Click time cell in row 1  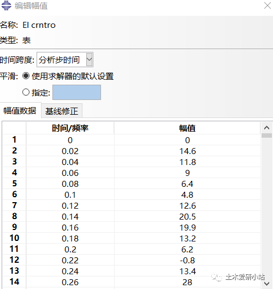coord(70,140)
